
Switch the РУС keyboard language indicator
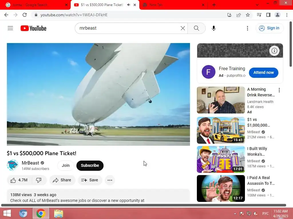pos(265,214)
